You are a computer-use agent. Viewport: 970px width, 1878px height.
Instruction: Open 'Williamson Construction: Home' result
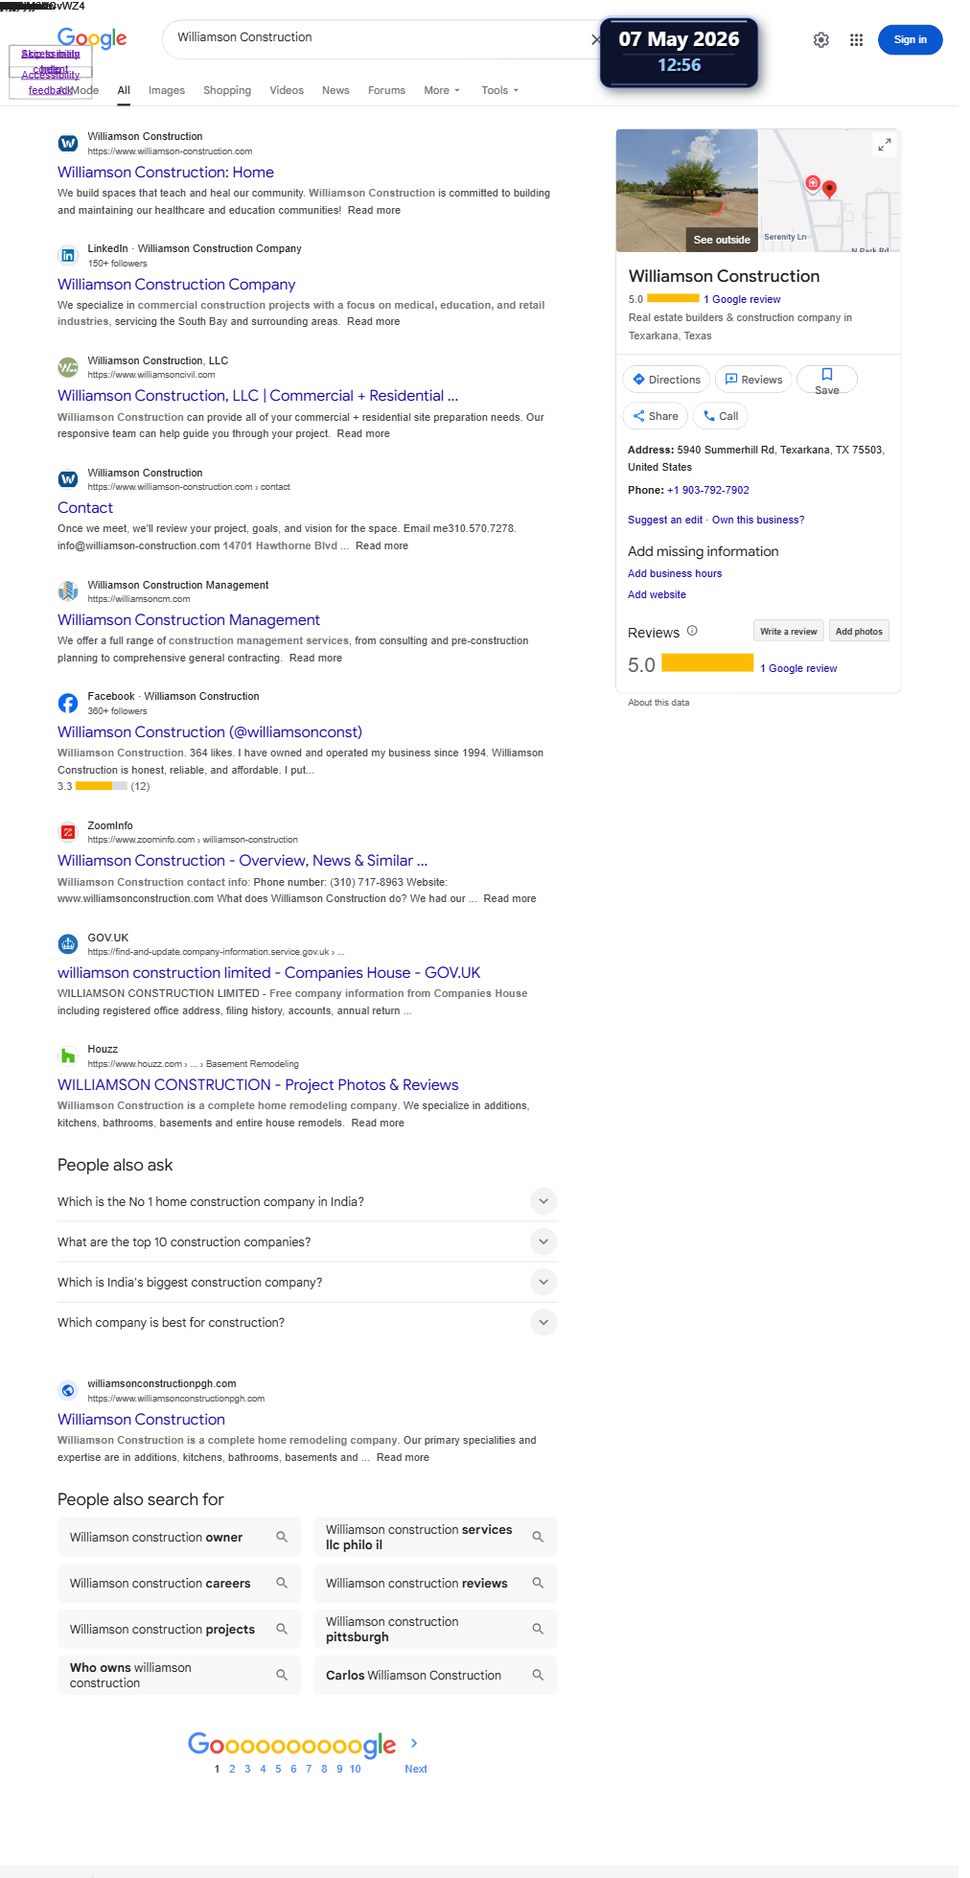pyautogui.click(x=166, y=173)
